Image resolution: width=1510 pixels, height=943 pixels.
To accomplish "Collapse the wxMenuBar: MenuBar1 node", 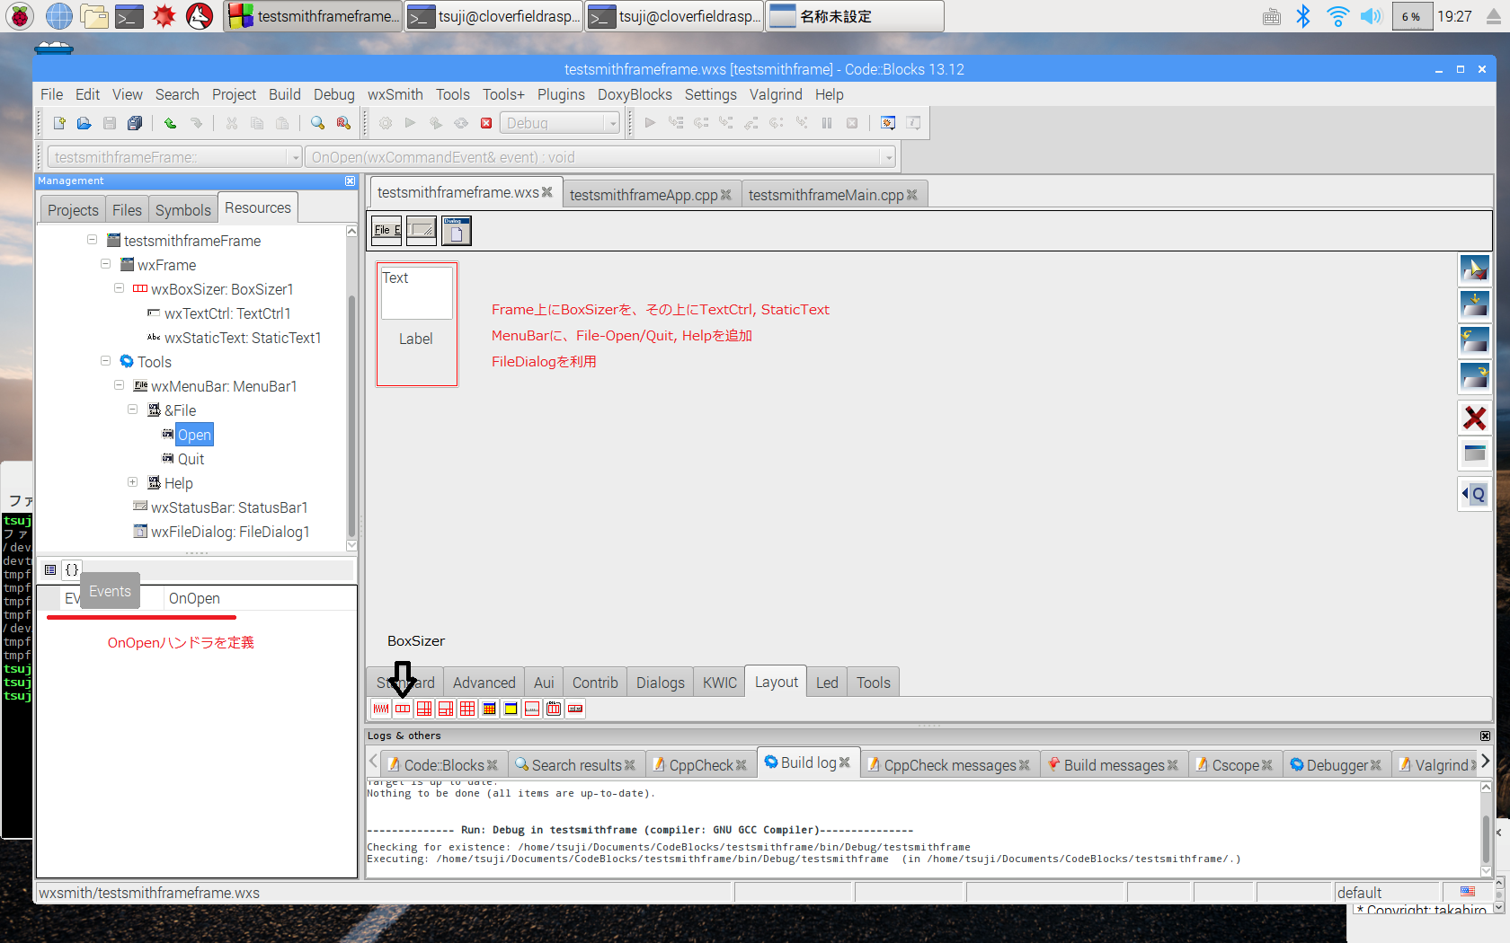I will [x=119, y=385].
